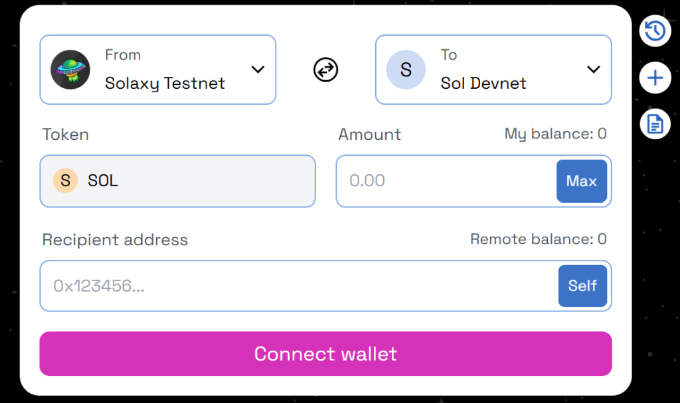Select the Solaxy Testnet network name
This screenshot has height=403, width=680.
[x=165, y=84]
